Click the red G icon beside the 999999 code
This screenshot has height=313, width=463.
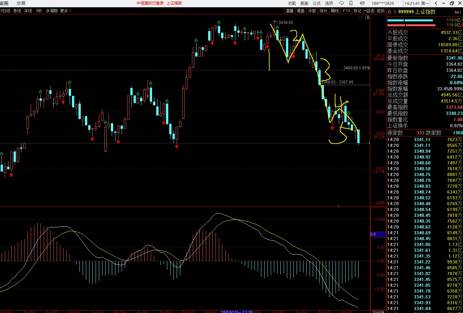click(390, 12)
